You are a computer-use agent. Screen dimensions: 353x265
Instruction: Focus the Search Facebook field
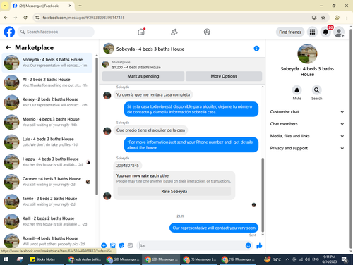[x=56, y=32]
